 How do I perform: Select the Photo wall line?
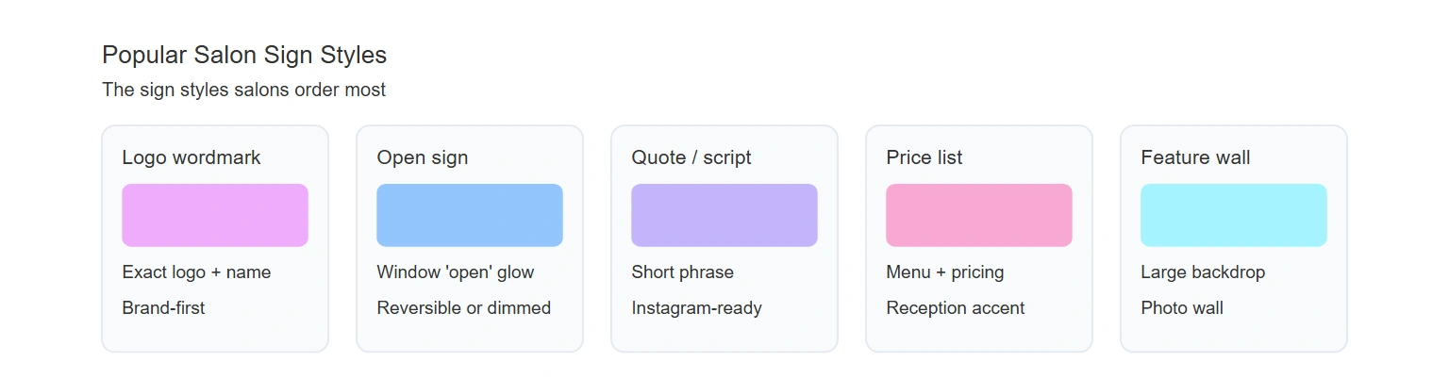coord(1182,308)
